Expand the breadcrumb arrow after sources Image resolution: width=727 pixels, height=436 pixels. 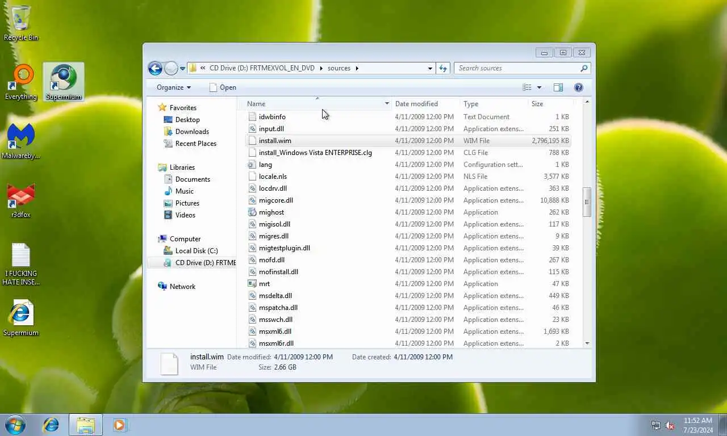pyautogui.click(x=357, y=68)
